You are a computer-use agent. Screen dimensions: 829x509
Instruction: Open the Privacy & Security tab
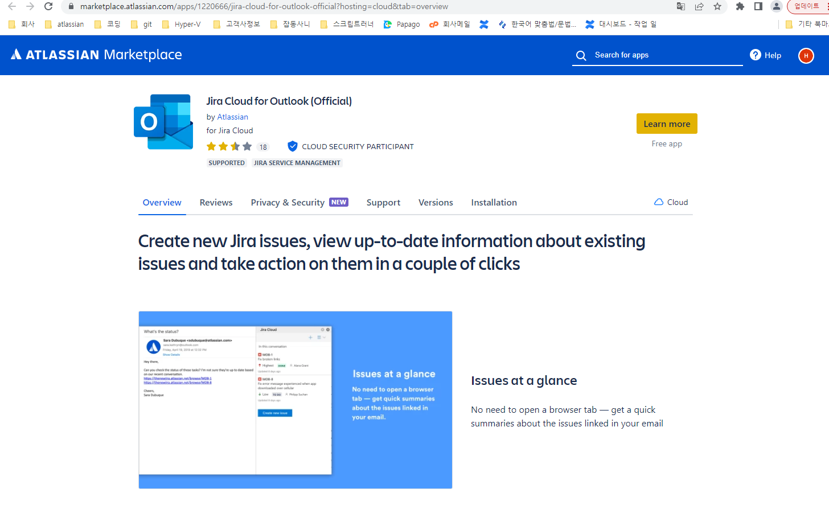pyautogui.click(x=299, y=203)
